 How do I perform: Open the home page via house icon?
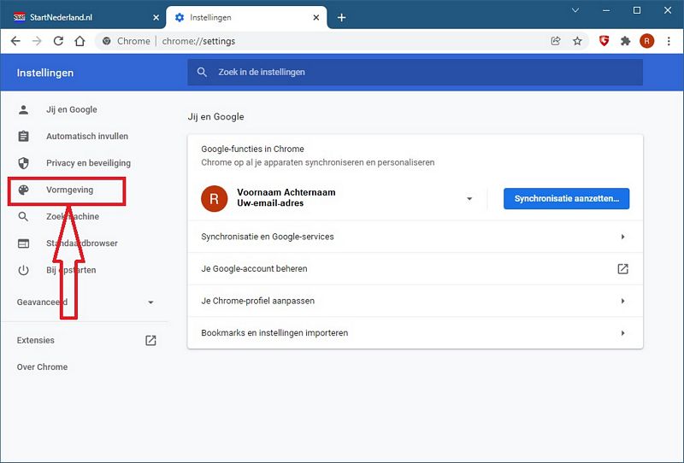point(80,41)
